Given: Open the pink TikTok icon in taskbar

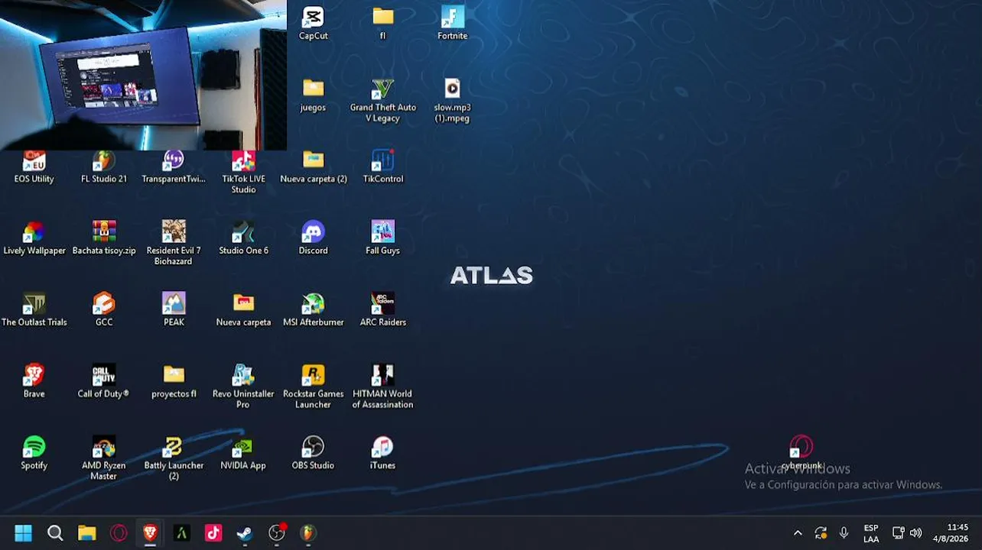Looking at the screenshot, I should pyautogui.click(x=213, y=532).
